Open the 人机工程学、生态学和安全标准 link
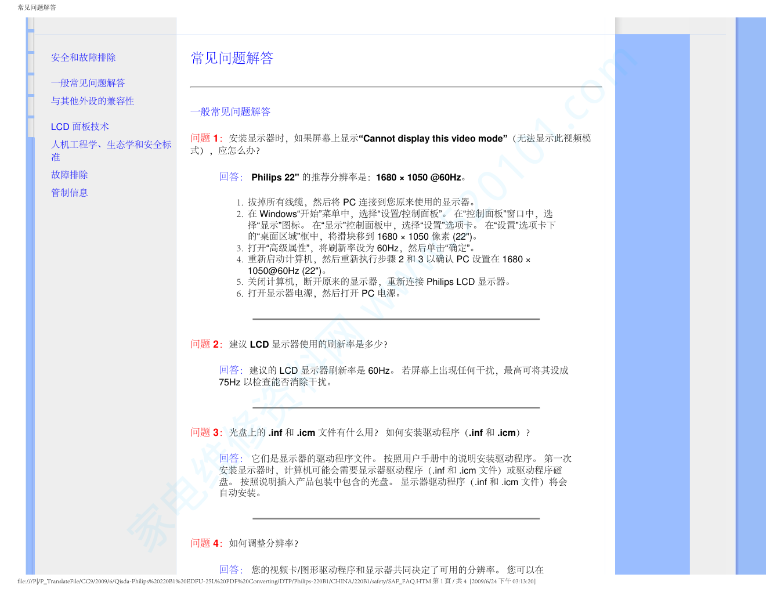 point(111,150)
